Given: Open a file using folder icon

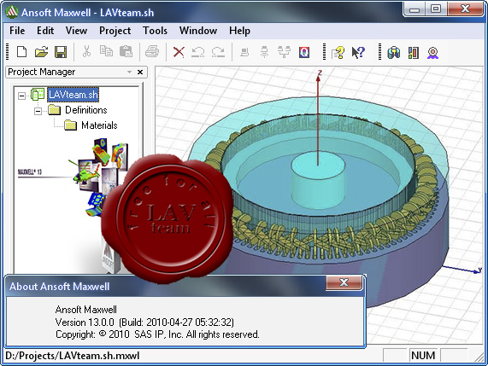Looking at the screenshot, I should (x=41, y=52).
